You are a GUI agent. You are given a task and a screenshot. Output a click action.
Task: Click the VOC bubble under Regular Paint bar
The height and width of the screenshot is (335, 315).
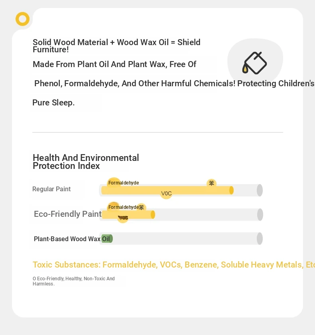(x=166, y=194)
